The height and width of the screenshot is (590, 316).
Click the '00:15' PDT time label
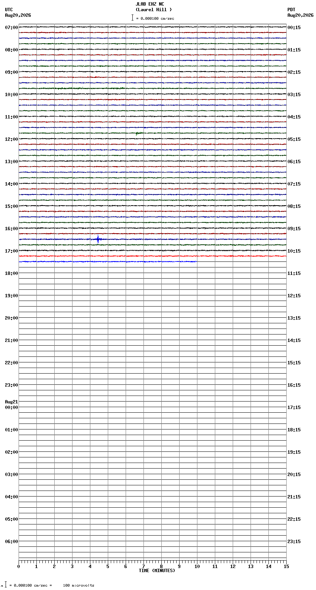tap(294, 28)
